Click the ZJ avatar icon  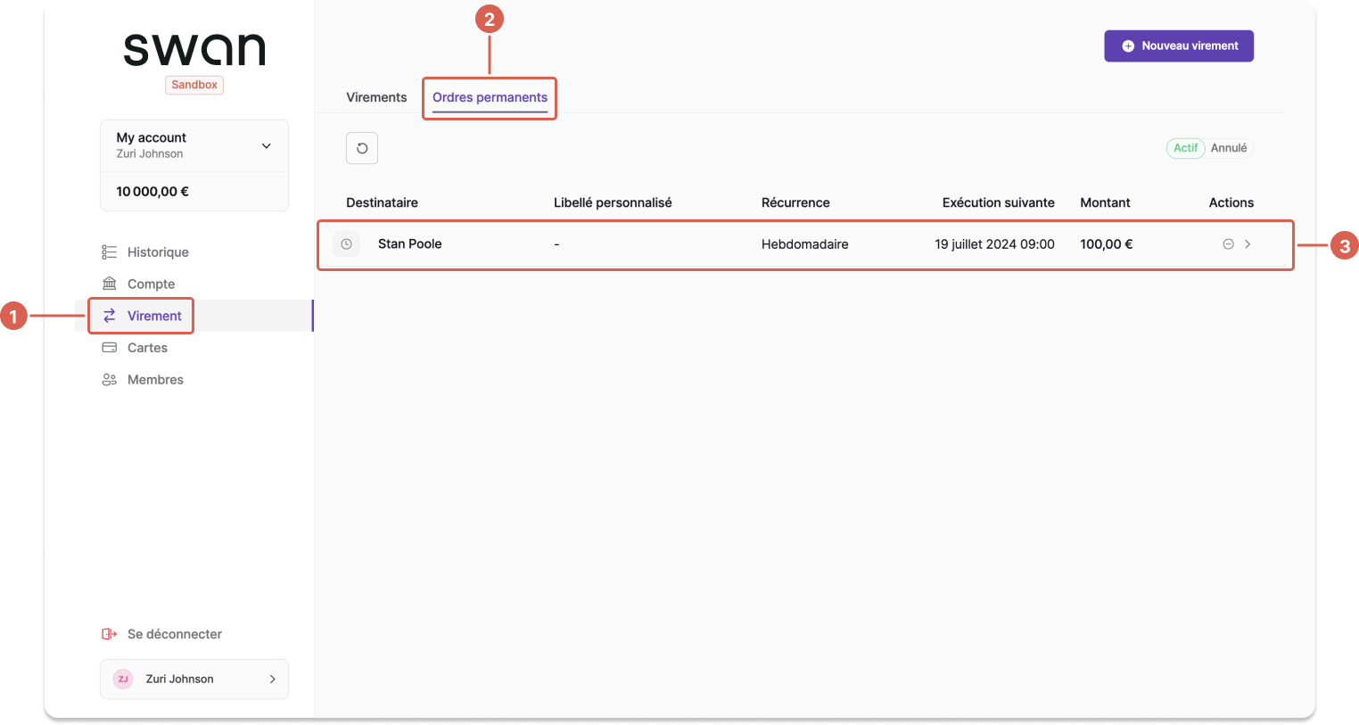123,679
